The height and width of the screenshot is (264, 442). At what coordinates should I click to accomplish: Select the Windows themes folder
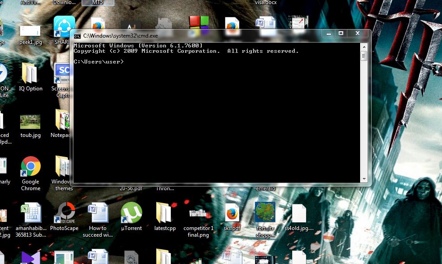(62, 173)
